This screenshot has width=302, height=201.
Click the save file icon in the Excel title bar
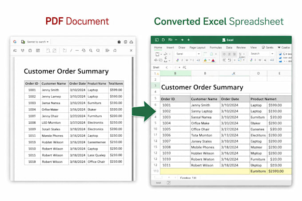tap(163, 40)
